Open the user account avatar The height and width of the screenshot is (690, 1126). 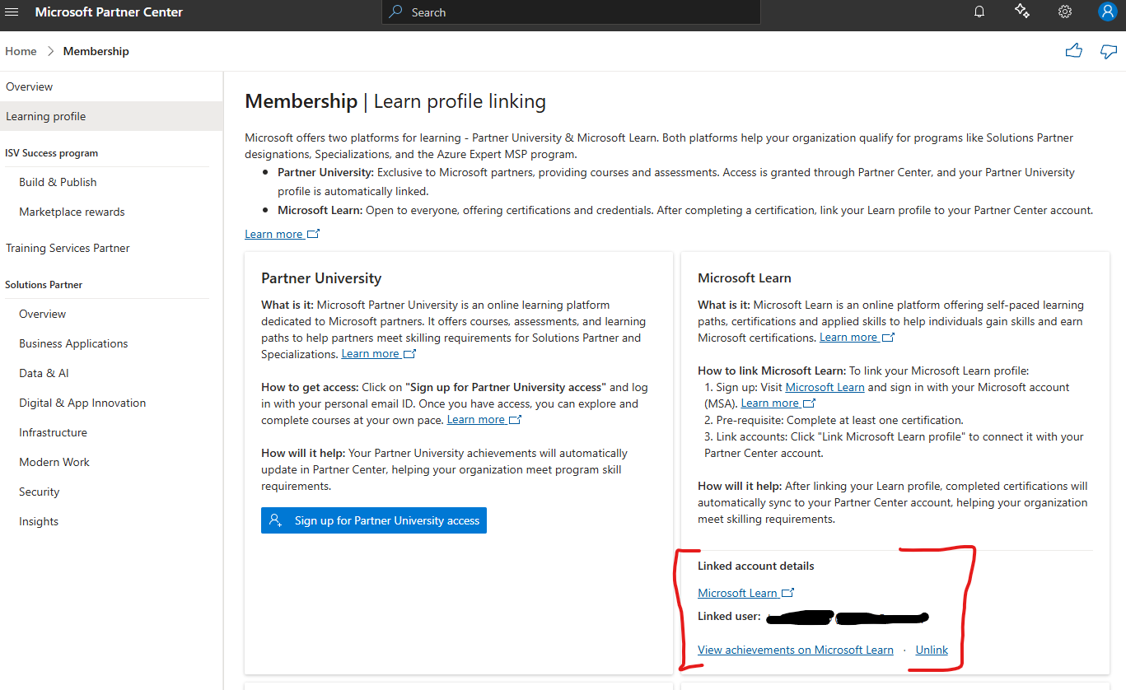1107,12
